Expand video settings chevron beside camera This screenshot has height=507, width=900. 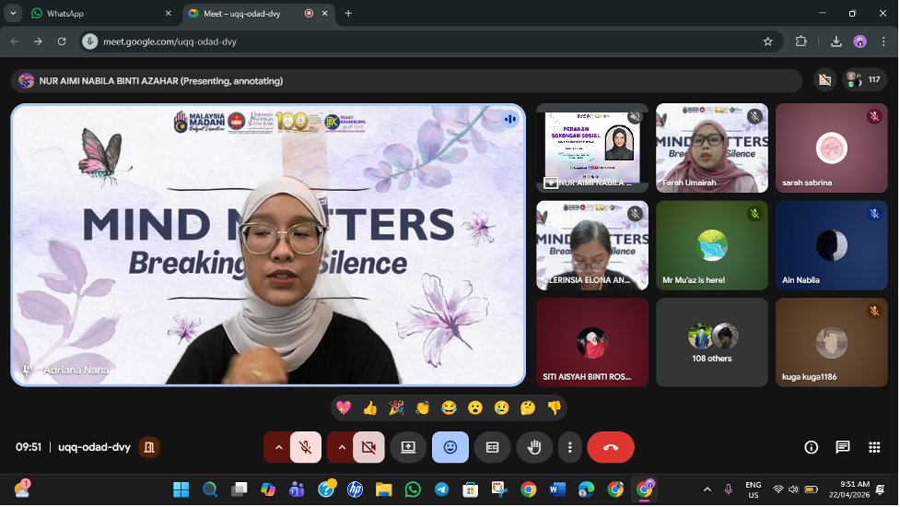click(341, 447)
